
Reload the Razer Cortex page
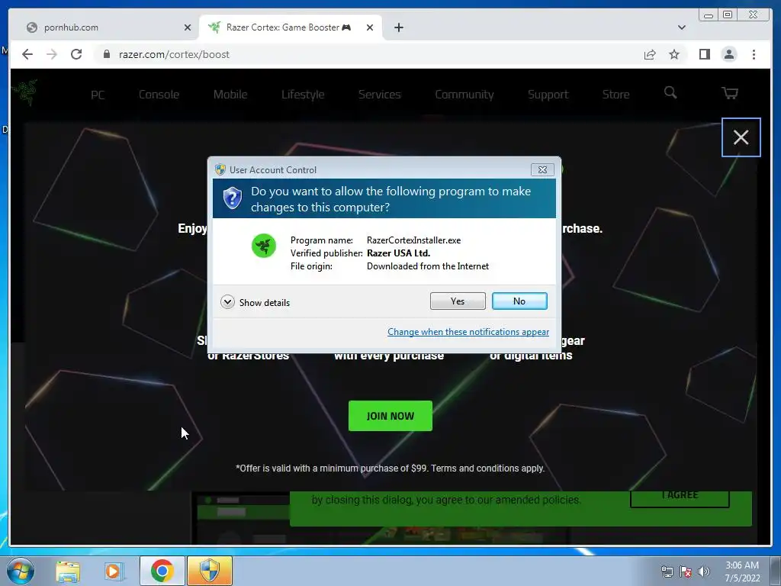coord(76,54)
